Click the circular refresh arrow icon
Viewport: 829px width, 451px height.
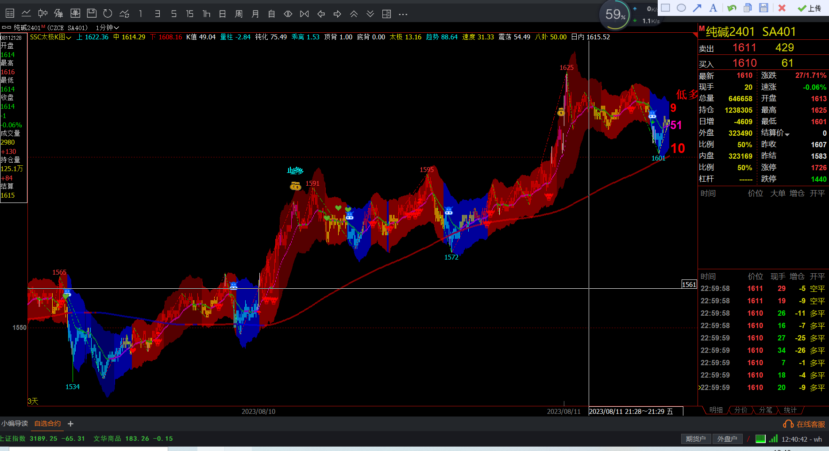108,14
